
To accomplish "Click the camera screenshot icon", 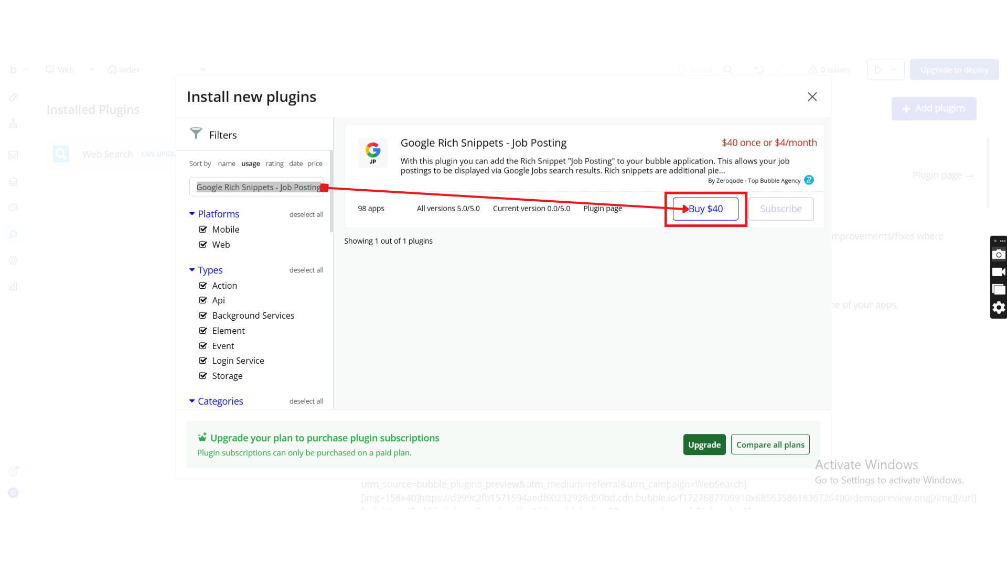I will tap(998, 255).
